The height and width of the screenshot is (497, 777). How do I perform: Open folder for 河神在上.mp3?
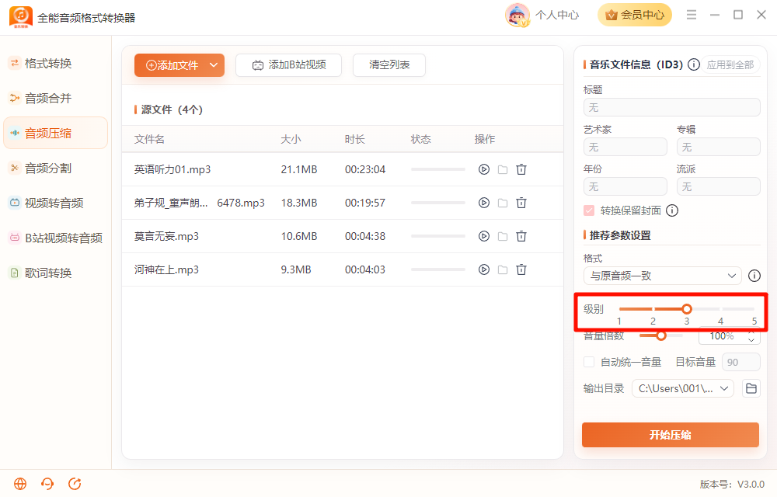coord(503,269)
